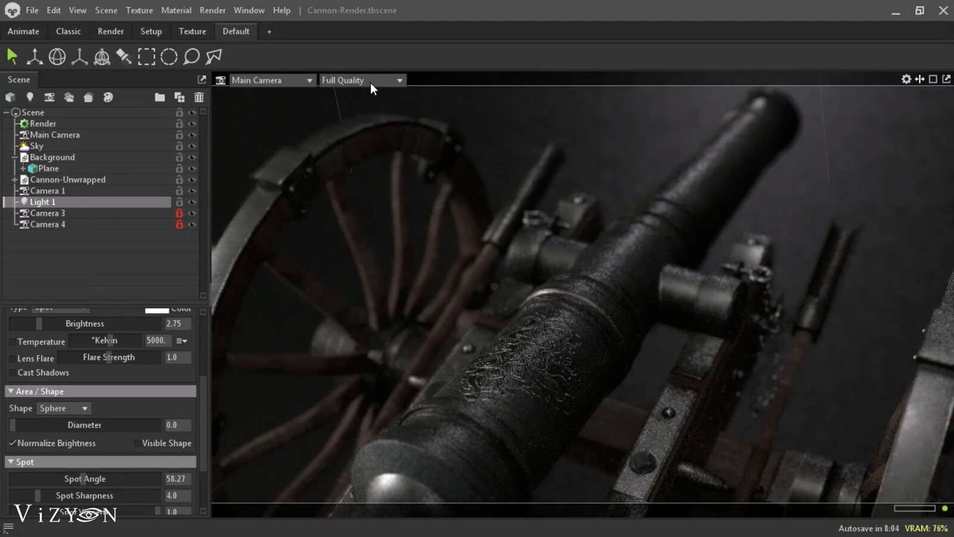The image size is (954, 537).
Task: Switch to the Setup workspace tab
Action: pyautogui.click(x=151, y=31)
